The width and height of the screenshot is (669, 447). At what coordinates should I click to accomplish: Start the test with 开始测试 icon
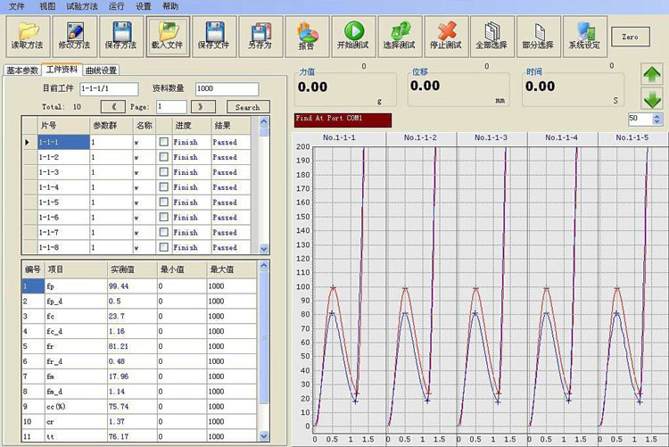coord(351,36)
